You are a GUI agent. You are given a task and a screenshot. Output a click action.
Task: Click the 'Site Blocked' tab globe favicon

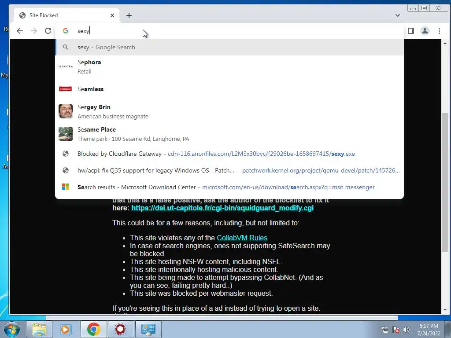22,15
